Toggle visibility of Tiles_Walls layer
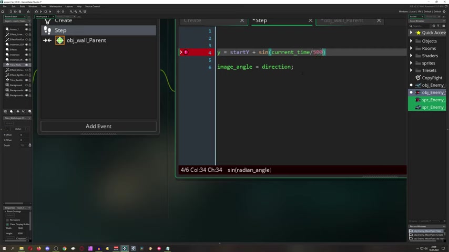The image size is (449, 252). tap(27, 65)
